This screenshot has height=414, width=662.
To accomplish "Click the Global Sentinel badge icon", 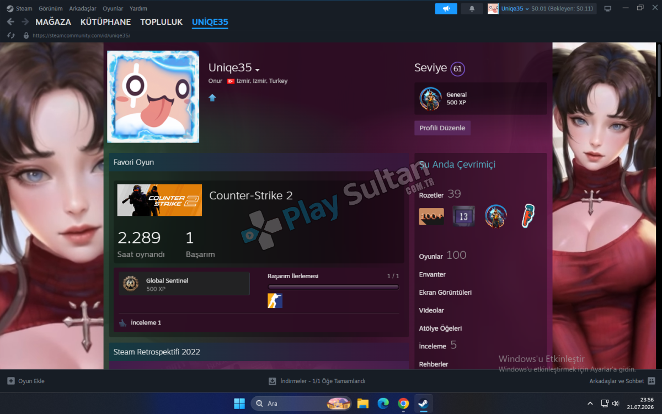I will pos(131,284).
